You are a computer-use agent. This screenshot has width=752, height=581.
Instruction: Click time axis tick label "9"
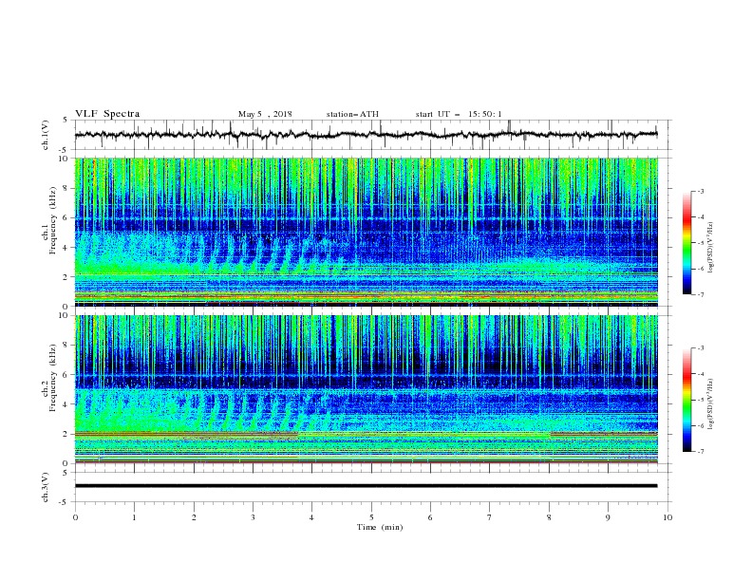(608, 517)
